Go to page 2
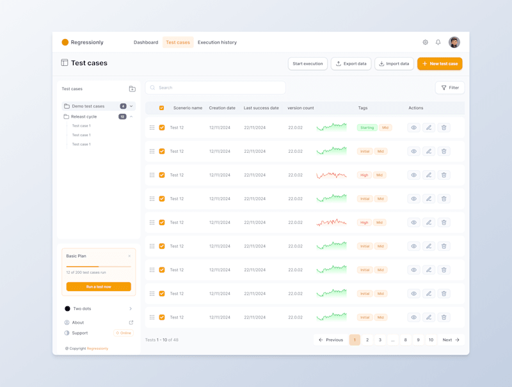This screenshot has width=512, height=387. click(x=367, y=340)
